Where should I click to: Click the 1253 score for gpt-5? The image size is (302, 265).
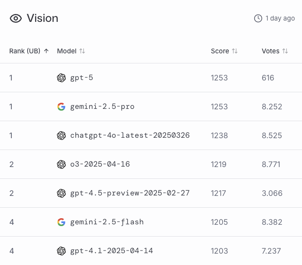[x=219, y=78]
